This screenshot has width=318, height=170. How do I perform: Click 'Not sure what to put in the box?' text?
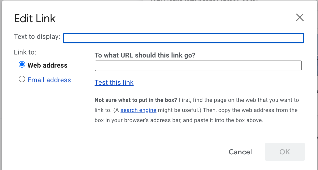coord(136,100)
